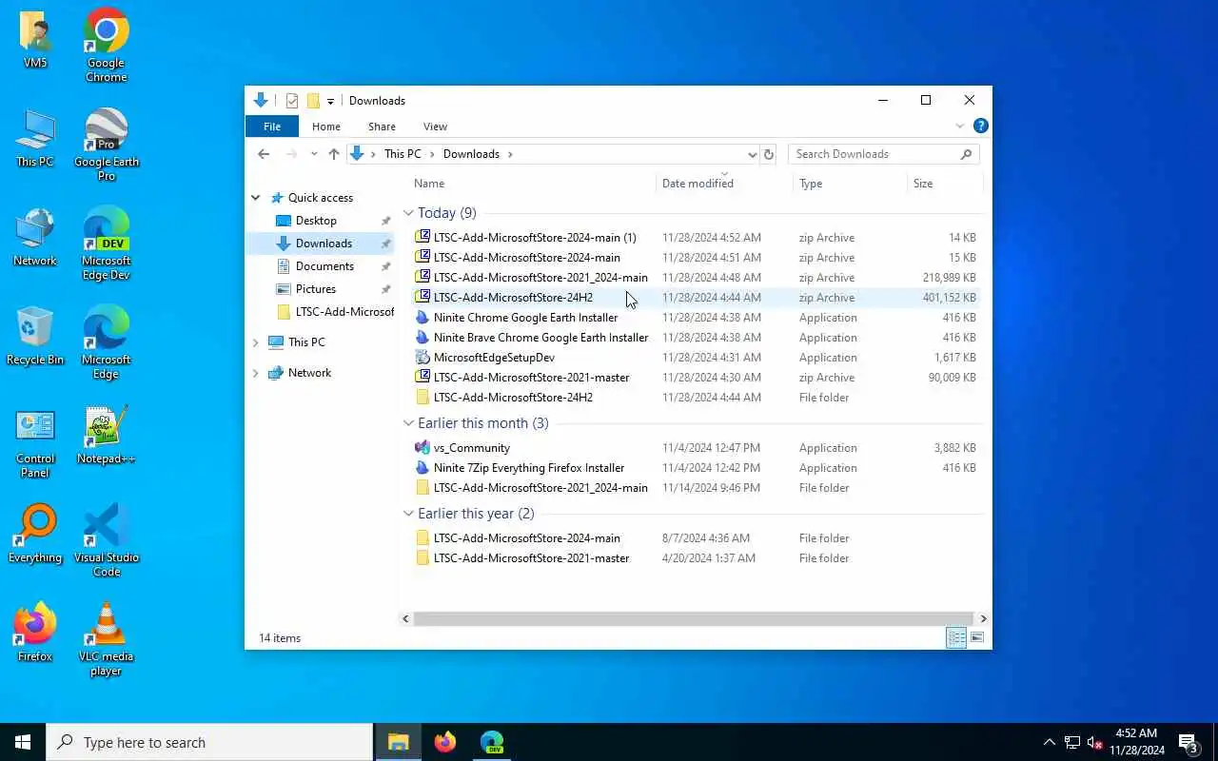Go up one folder level
The image size is (1218, 761).
point(334,154)
